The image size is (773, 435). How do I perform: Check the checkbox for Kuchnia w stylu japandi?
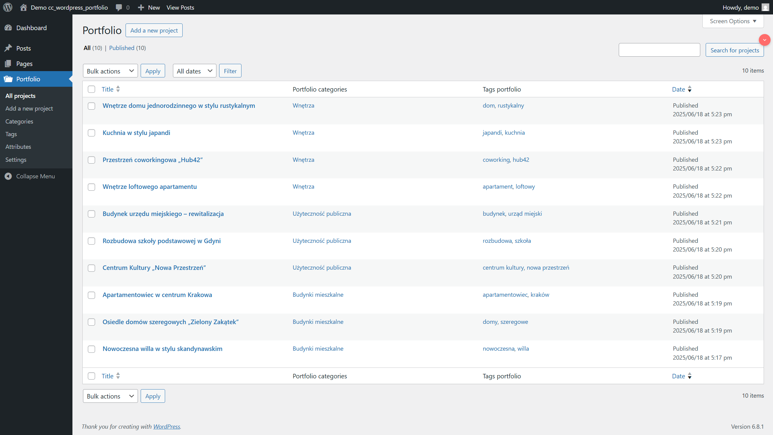(91, 133)
